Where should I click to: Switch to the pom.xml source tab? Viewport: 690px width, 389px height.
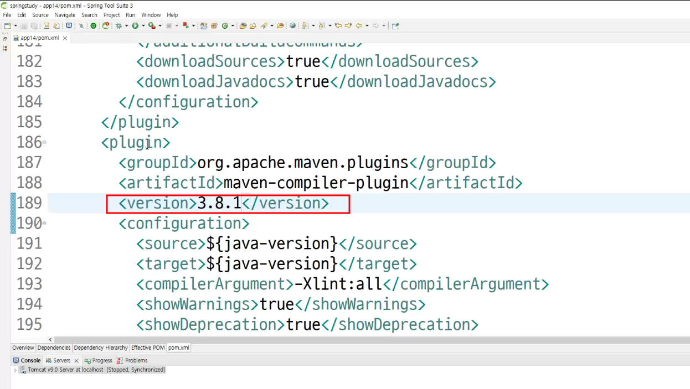click(179, 347)
